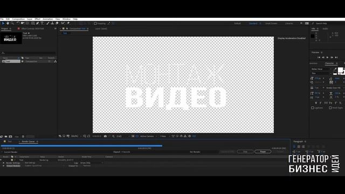Click the Character panel eyedropper icon

[x=335, y=69]
